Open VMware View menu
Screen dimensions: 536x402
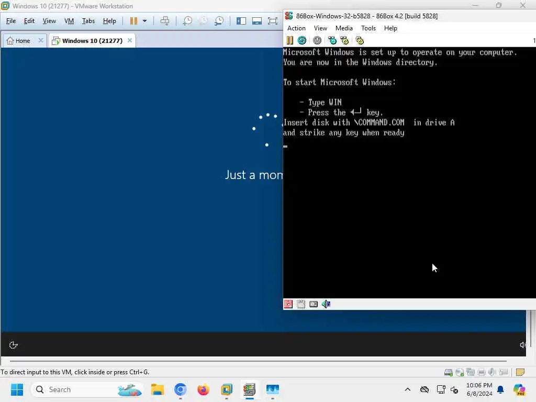tap(49, 21)
